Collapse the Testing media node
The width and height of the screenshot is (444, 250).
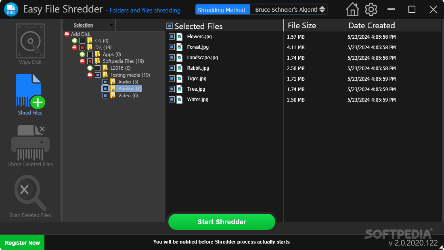click(x=90, y=75)
